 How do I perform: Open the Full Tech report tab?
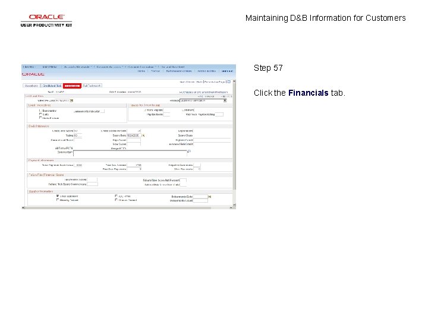pos(92,86)
